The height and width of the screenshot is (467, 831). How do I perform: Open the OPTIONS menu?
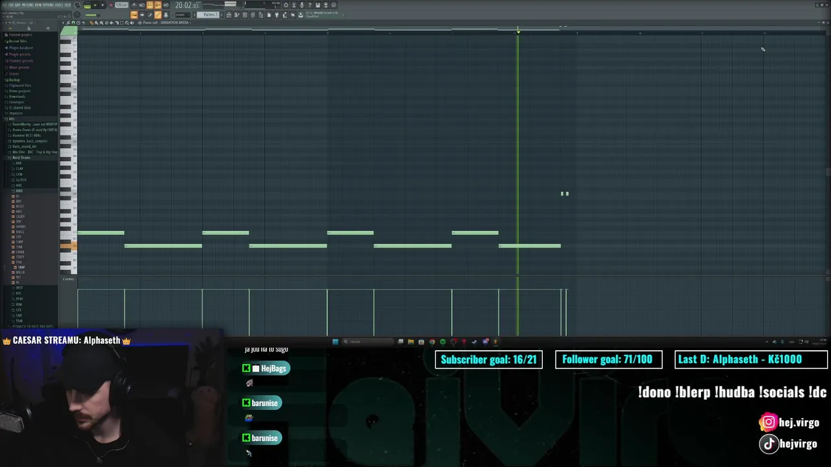[48, 5]
